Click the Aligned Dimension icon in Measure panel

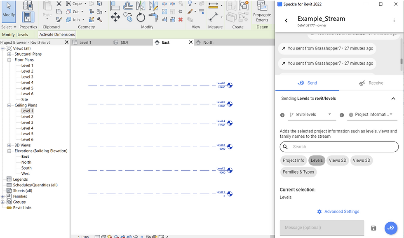click(x=214, y=17)
